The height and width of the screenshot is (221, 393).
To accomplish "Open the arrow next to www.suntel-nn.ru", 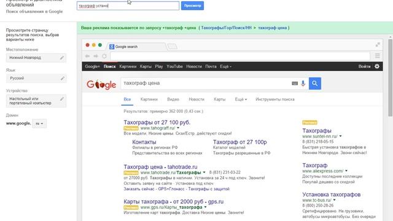I will click(x=340, y=136).
